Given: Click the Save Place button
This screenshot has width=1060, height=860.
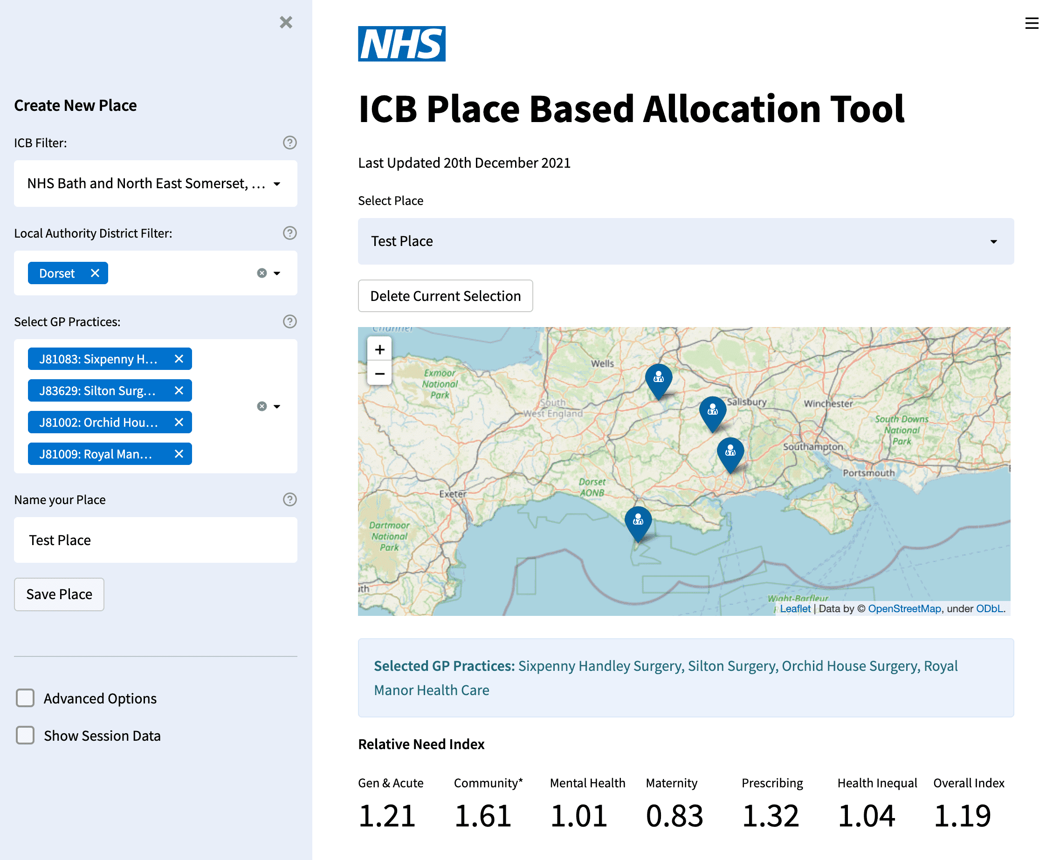Looking at the screenshot, I should tap(59, 594).
